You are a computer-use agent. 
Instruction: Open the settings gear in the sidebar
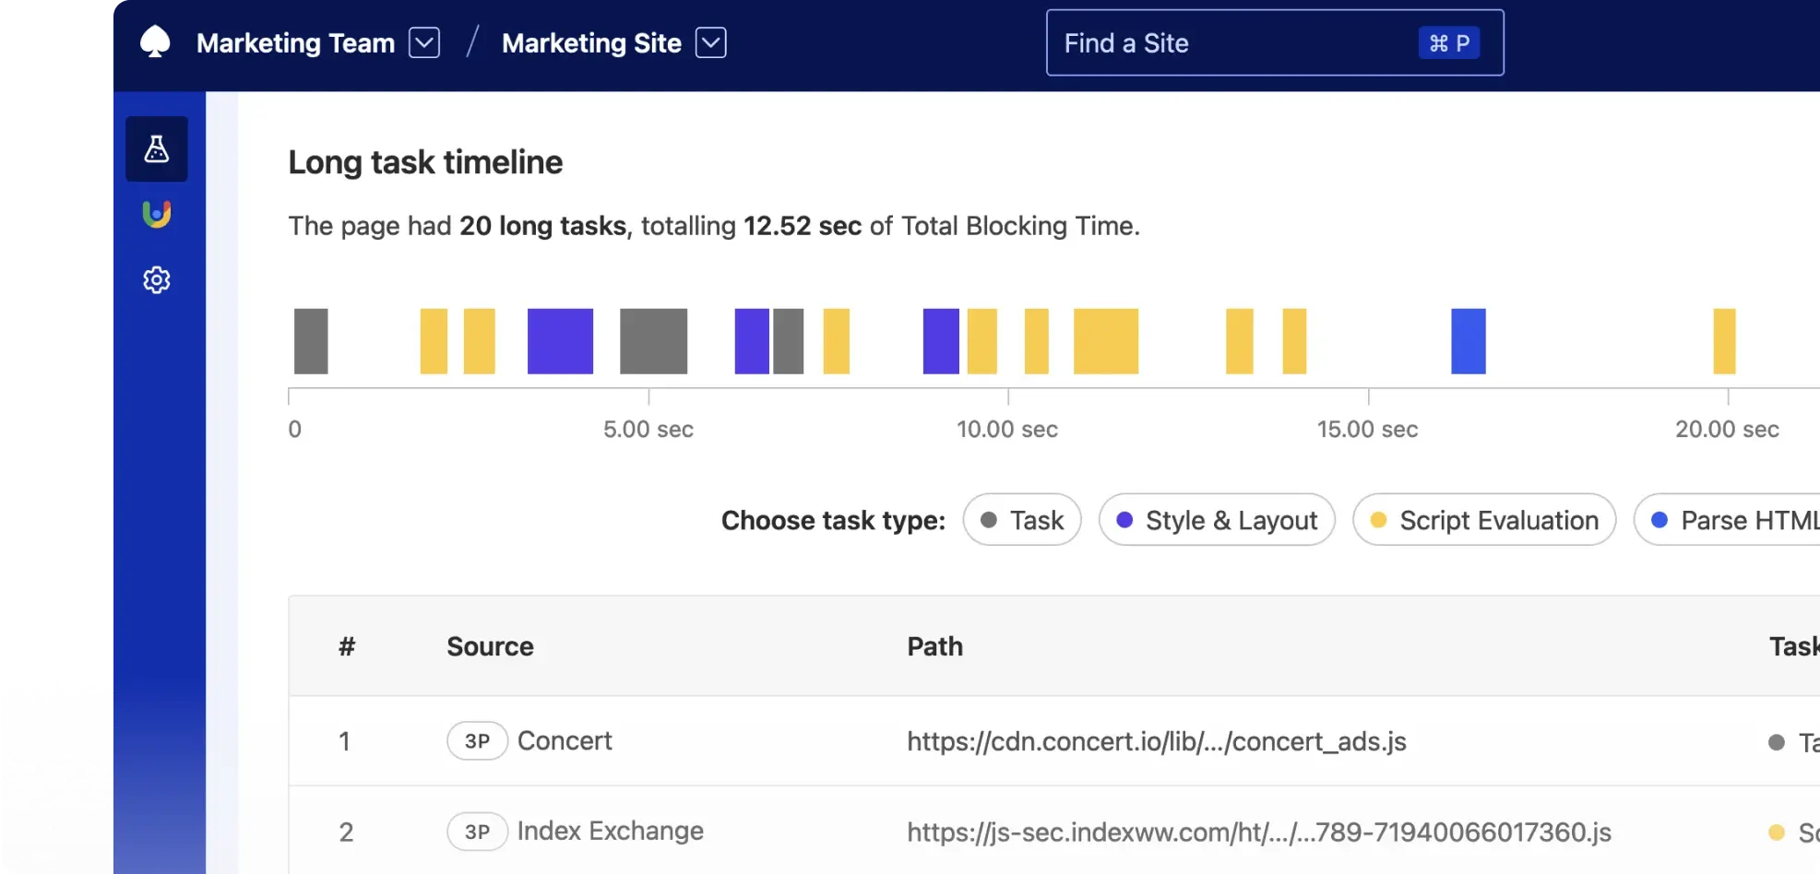(x=156, y=279)
